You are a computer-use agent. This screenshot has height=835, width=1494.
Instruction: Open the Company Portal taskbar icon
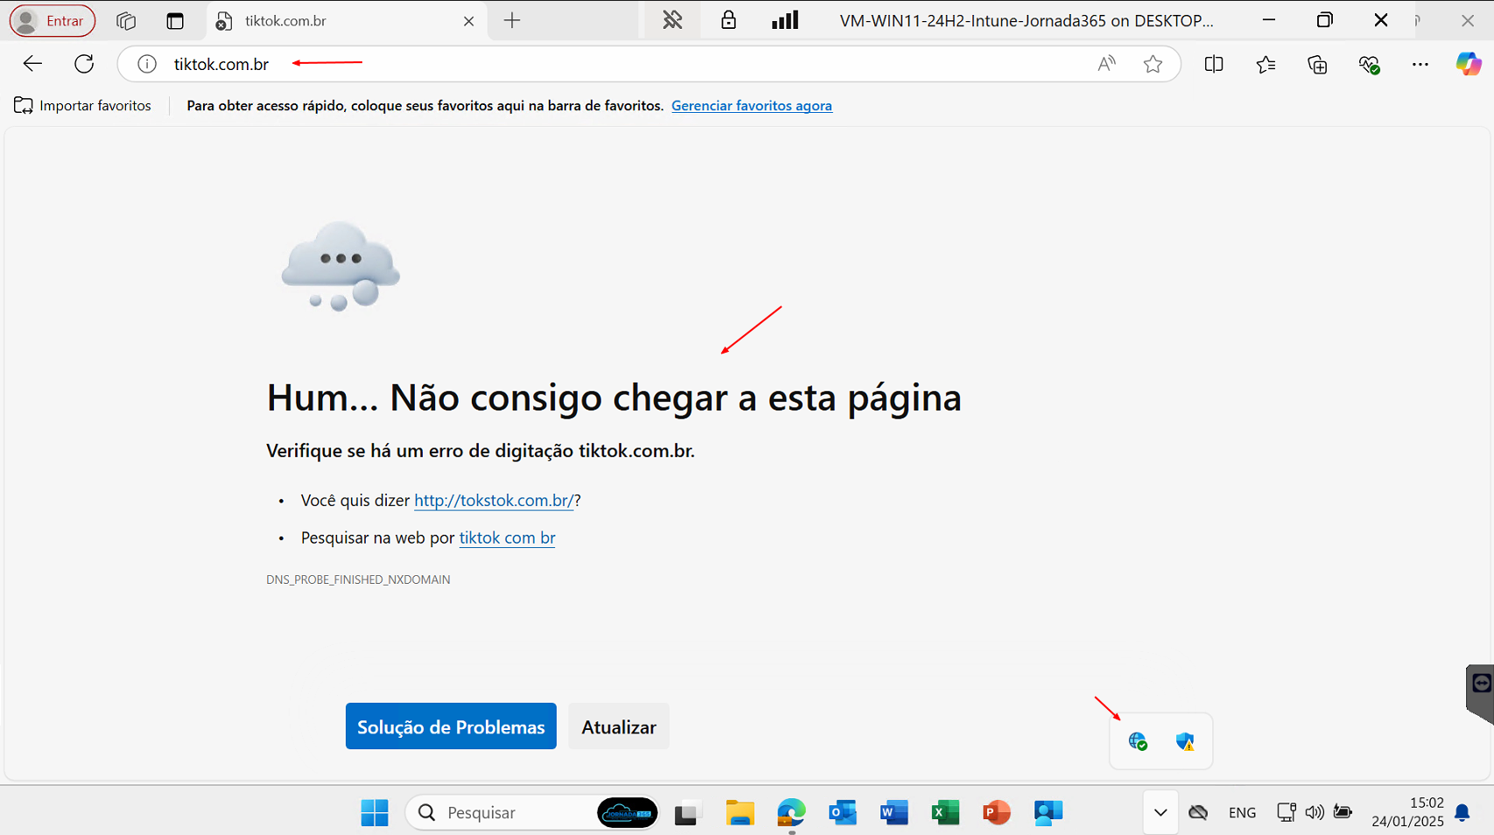[1048, 812]
